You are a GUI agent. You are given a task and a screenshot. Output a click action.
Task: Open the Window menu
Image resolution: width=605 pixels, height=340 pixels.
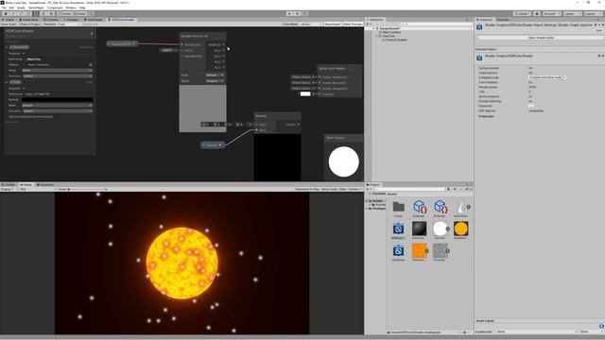[x=71, y=8]
